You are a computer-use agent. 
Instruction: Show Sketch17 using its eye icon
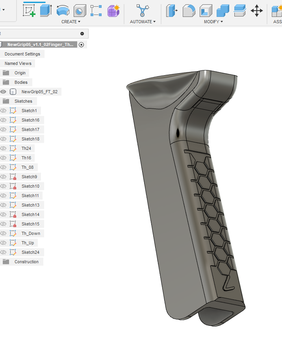[3, 129]
